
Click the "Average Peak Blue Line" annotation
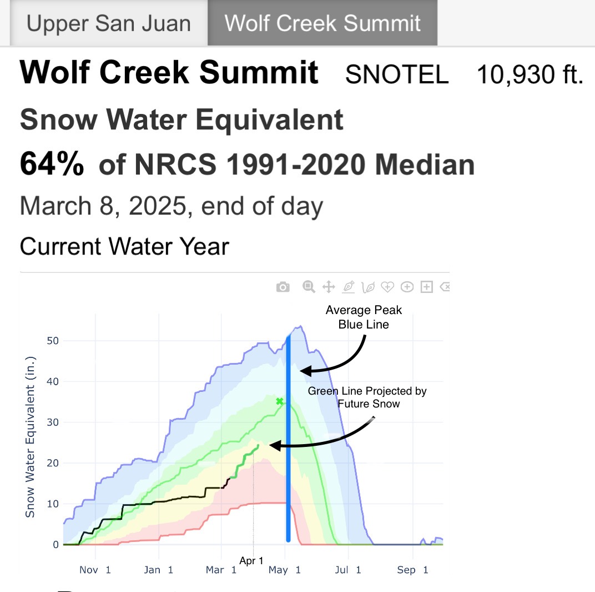coord(364,317)
